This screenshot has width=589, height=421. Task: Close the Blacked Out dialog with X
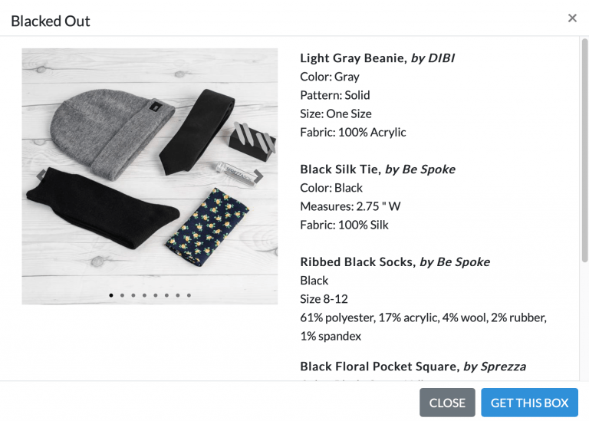tap(572, 18)
